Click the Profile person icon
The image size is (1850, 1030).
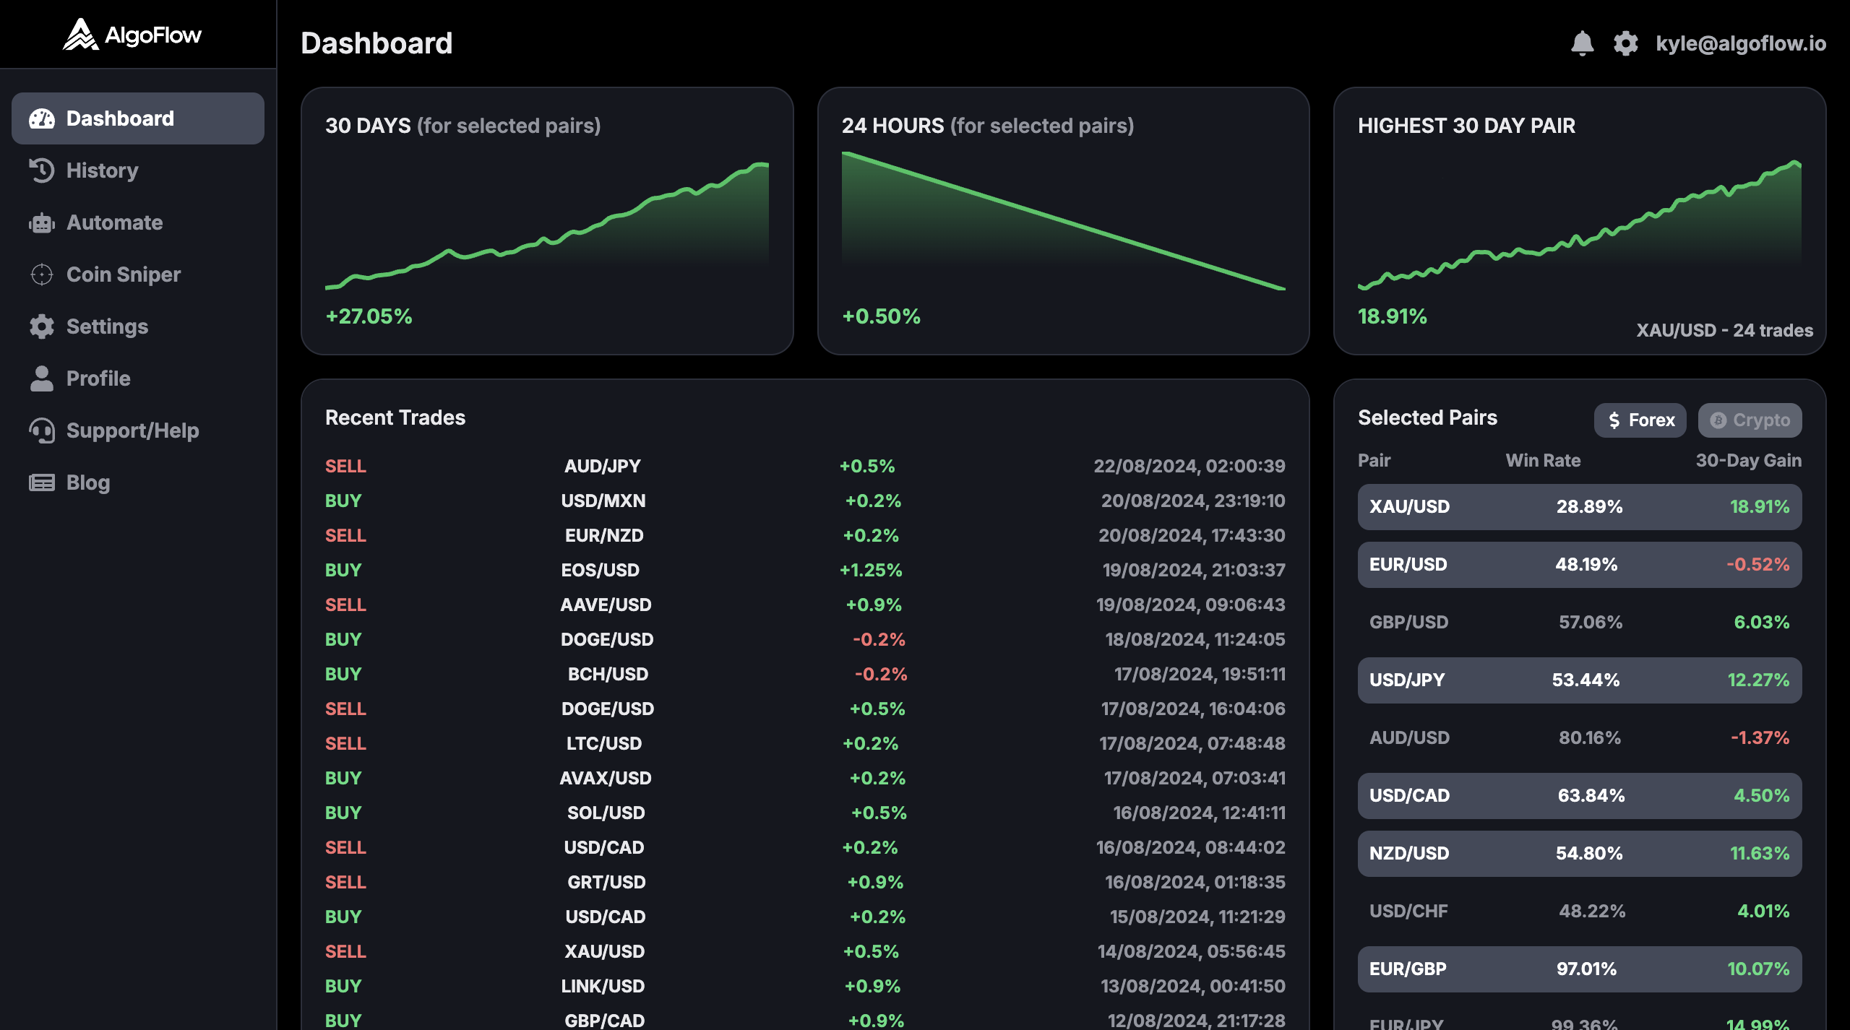42,378
